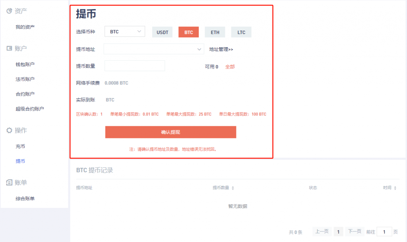Click the 账户 wallet icon
This screenshot has width=407, height=242.
tap(9, 48)
